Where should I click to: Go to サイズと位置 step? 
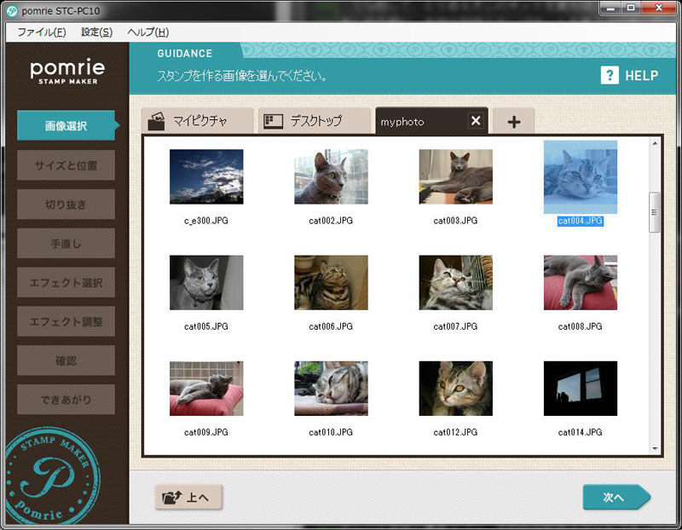(x=66, y=165)
